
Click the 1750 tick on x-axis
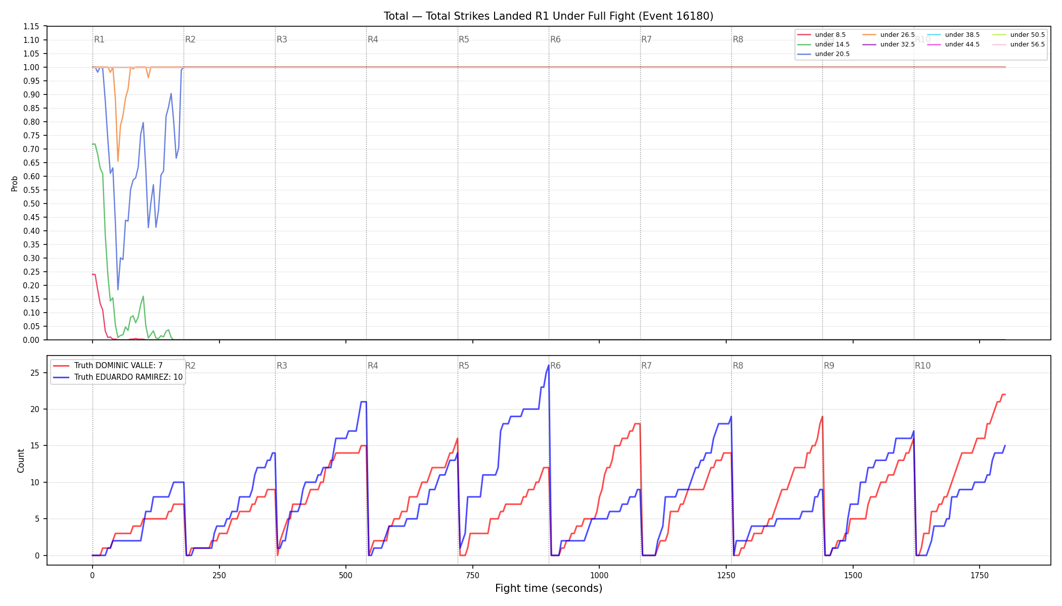(x=980, y=575)
